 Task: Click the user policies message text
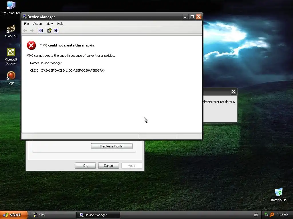pos(71,56)
